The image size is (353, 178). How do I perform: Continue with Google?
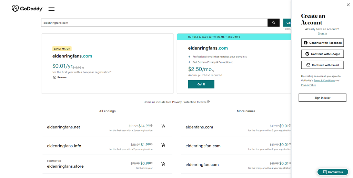[322, 54]
